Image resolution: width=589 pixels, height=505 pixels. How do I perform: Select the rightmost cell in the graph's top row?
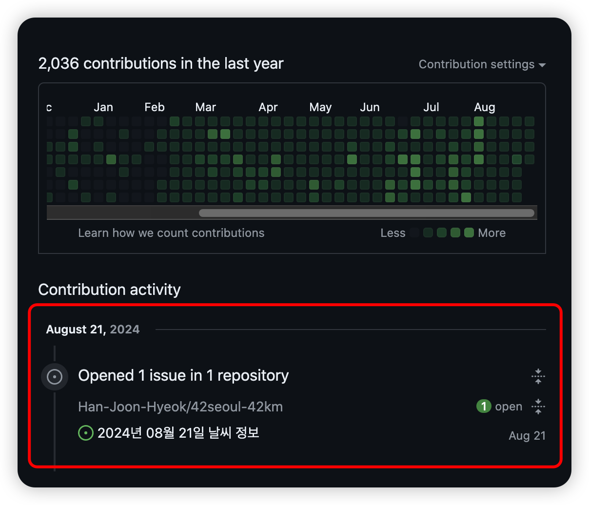pyautogui.click(x=529, y=121)
